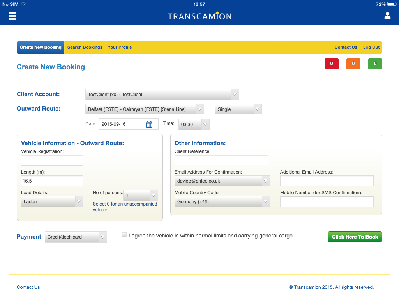Click the 'No SIM' status text
Image resolution: width=399 pixels, height=299 pixels.
pos(11,4)
